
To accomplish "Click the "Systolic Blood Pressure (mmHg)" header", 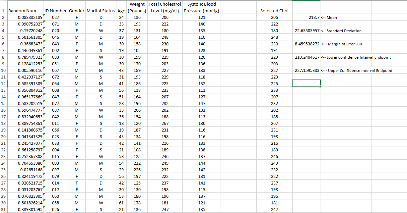I will tap(202, 7).
